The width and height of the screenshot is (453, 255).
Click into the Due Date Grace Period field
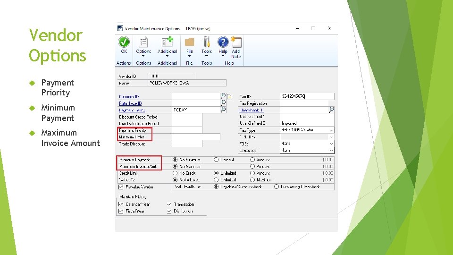pyautogui.click(x=187, y=123)
